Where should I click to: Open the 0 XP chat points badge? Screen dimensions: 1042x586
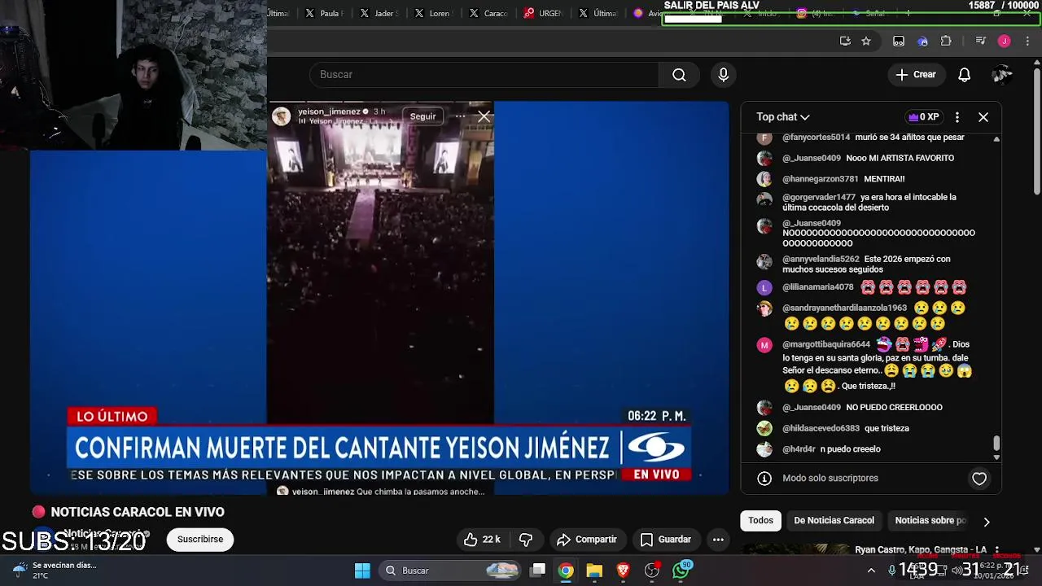[x=923, y=117]
